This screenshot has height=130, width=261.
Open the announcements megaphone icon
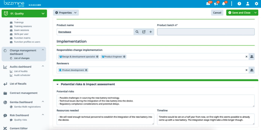pos(216,4)
